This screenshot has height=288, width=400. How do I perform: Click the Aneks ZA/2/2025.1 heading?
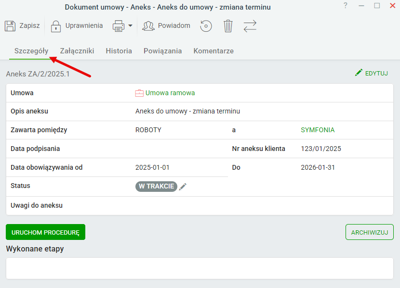38,74
